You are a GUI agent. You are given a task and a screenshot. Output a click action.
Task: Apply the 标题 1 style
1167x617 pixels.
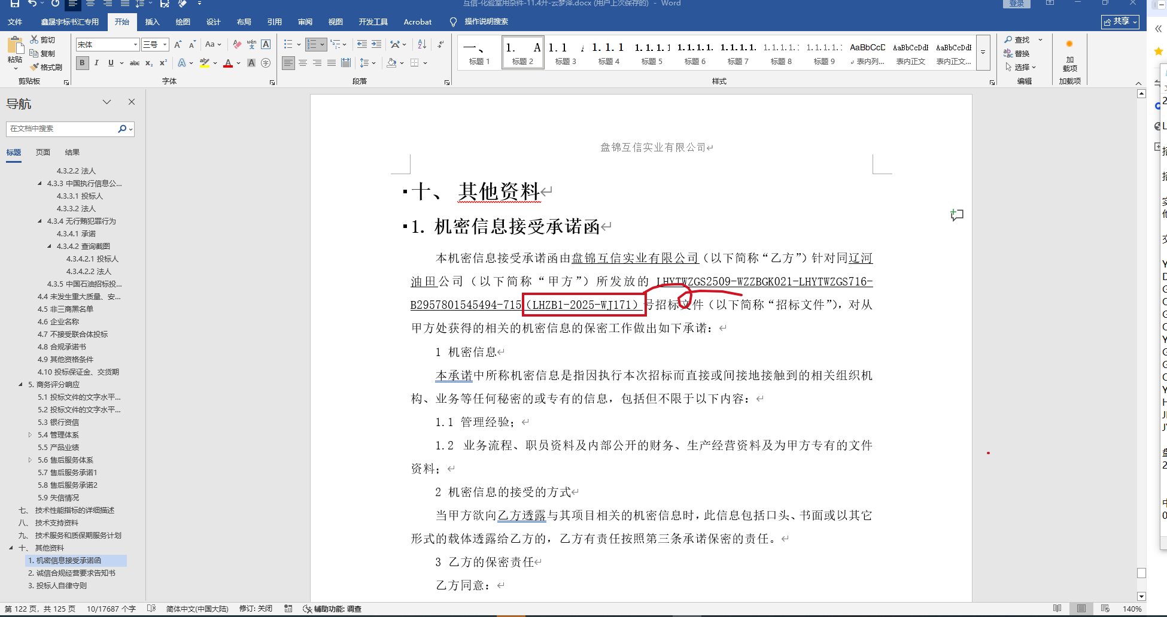click(479, 52)
